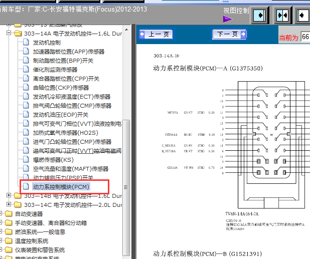
Task: Click the 303-14C folder icon
Action: pos(18,204)
